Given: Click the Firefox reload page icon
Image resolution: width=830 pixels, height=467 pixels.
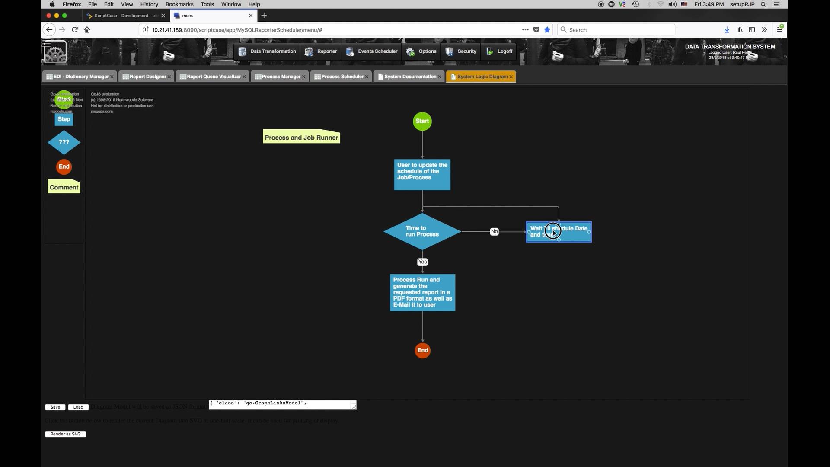Looking at the screenshot, I should pyautogui.click(x=75, y=30).
